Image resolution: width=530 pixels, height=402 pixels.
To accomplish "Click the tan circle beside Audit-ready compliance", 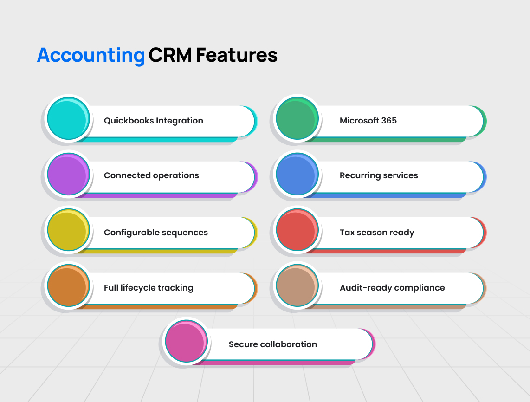I will pos(297,285).
